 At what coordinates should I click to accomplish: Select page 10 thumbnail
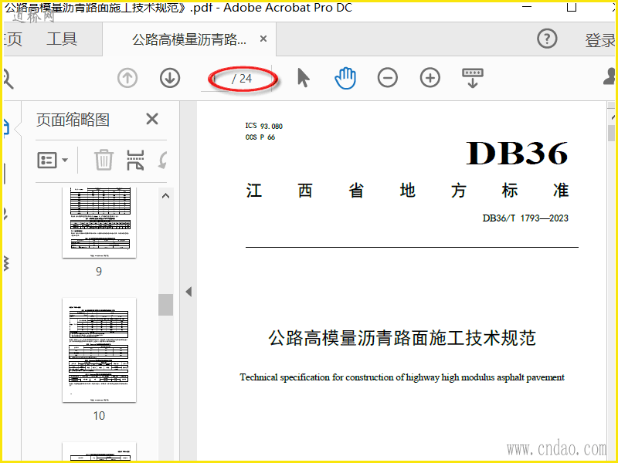click(x=100, y=350)
